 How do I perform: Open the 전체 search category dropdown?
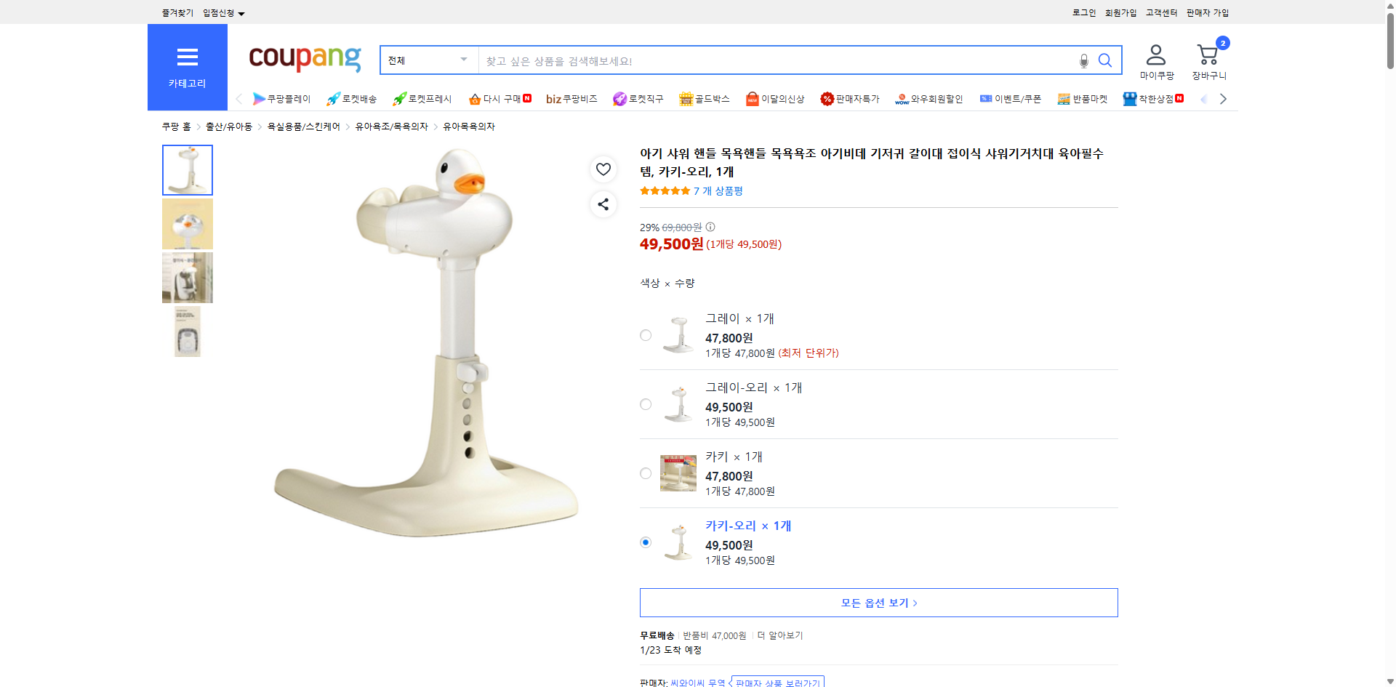point(428,60)
